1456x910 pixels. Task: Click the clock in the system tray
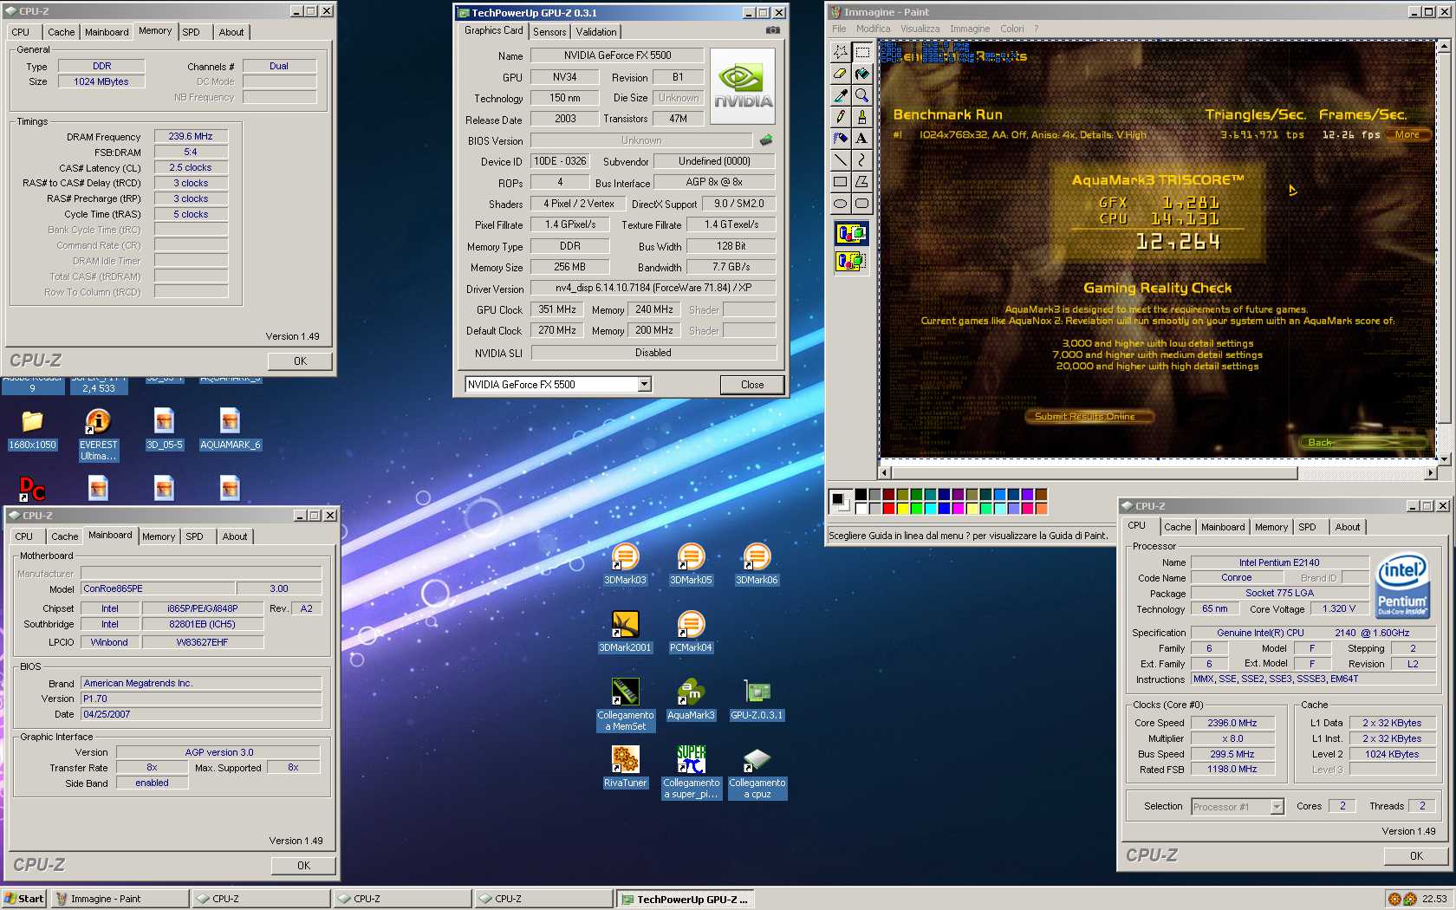click(x=1434, y=899)
